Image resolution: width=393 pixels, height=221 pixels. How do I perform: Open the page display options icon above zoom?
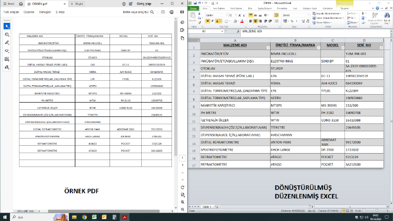(x=182, y=195)
